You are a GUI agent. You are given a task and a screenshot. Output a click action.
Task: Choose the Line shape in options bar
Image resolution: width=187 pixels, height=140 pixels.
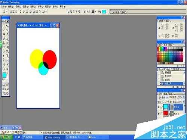[x=40, y=12]
